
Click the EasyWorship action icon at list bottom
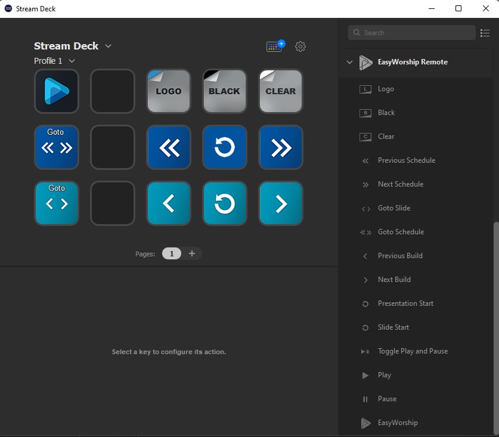pos(365,423)
